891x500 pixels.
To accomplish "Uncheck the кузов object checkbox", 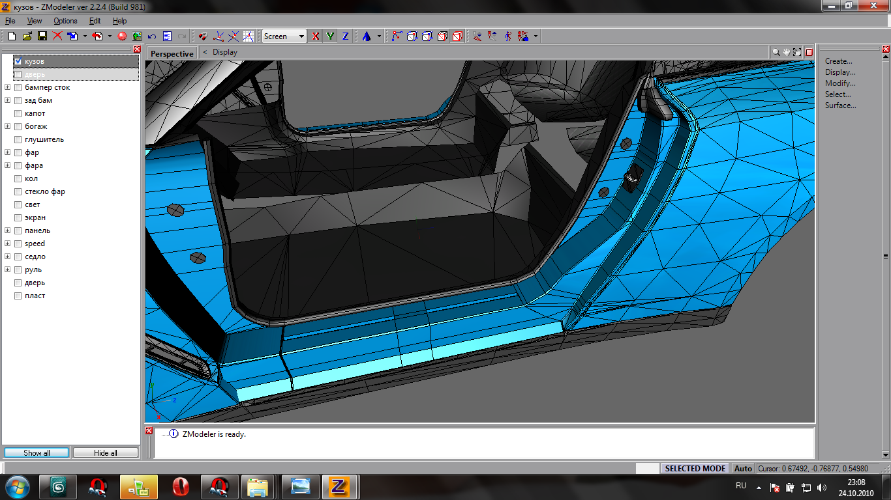I will point(18,61).
